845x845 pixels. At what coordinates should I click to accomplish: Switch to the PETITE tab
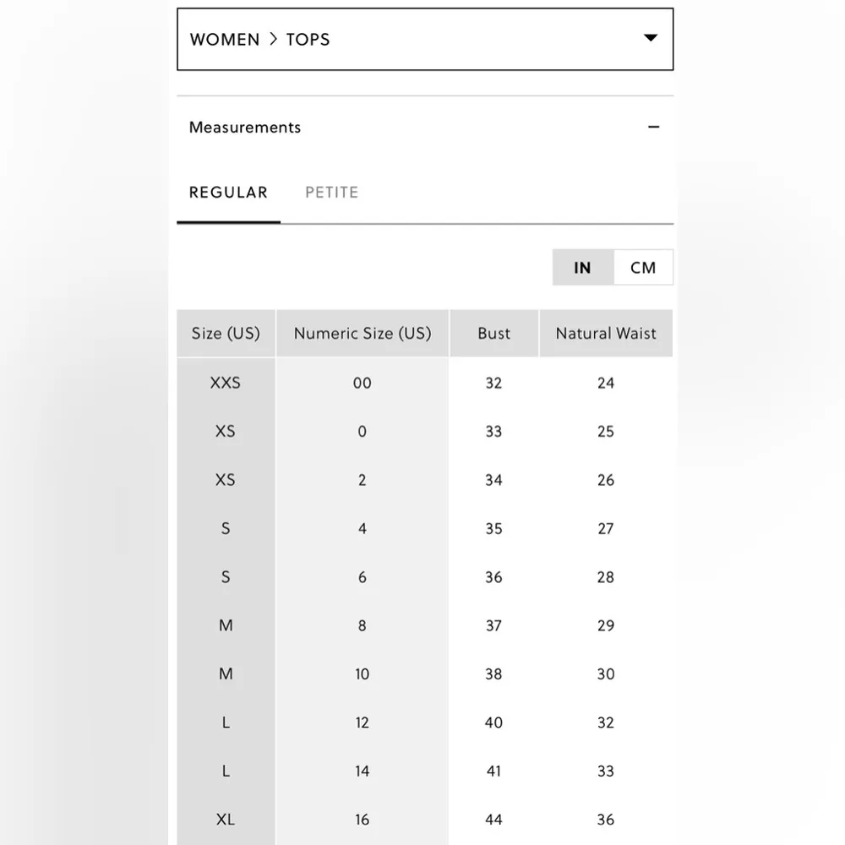(331, 193)
